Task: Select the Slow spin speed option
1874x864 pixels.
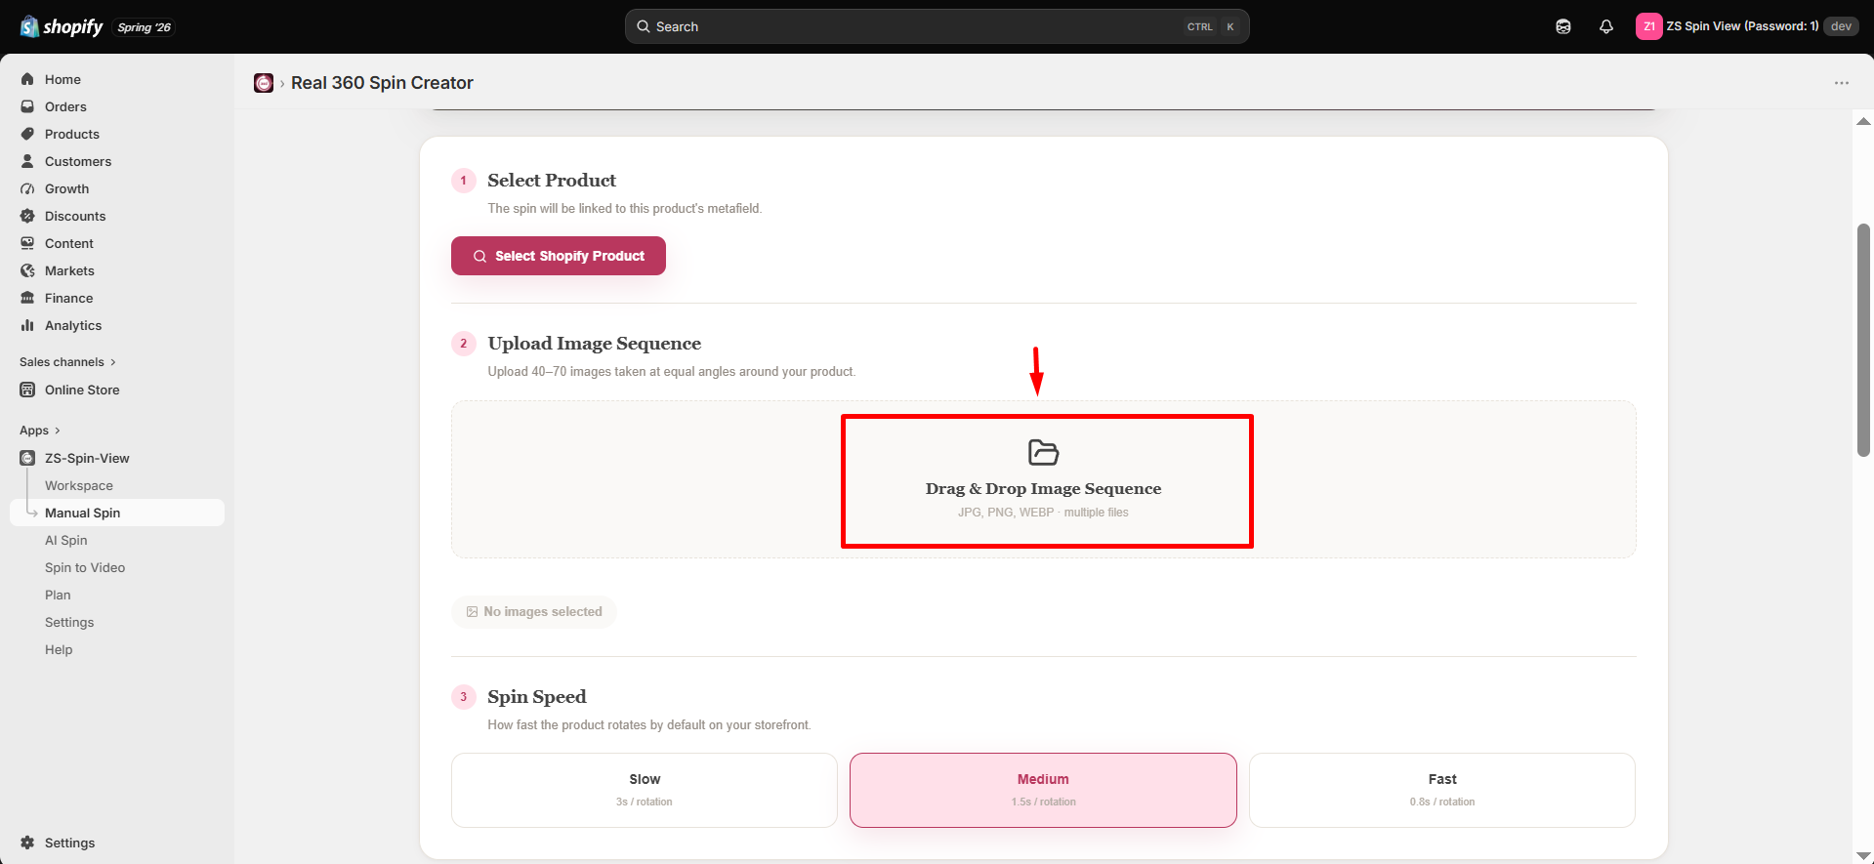Action: [645, 790]
